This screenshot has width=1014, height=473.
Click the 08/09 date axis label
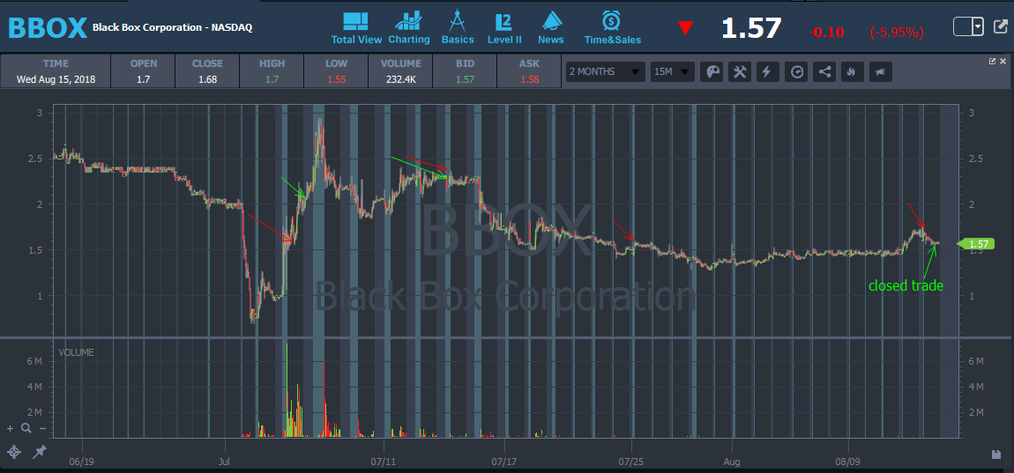[x=847, y=462]
